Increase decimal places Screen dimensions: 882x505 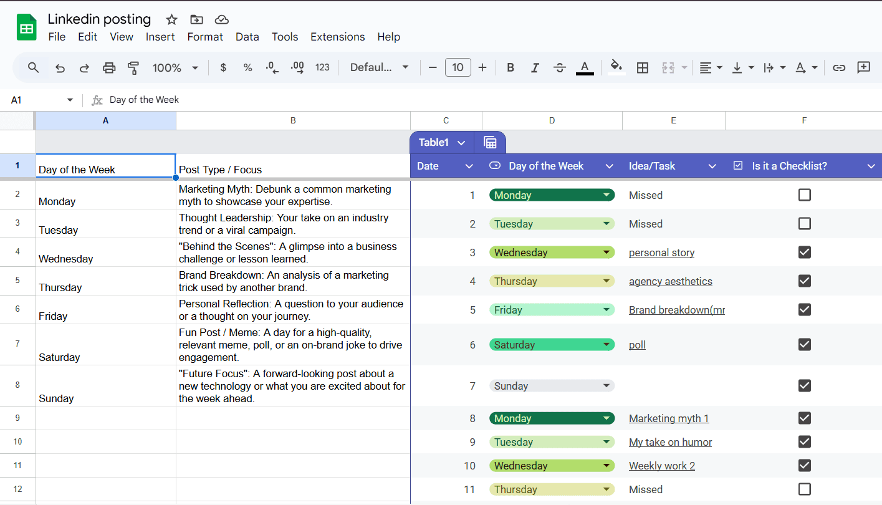pos(297,67)
